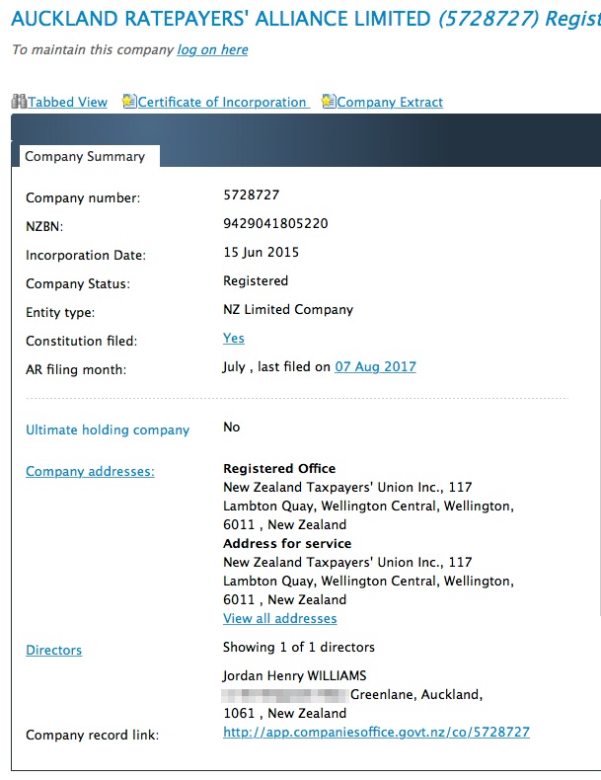Click the binoculars icon beside Tabbed View
Screen dimensions: 601x780
pos(19,101)
